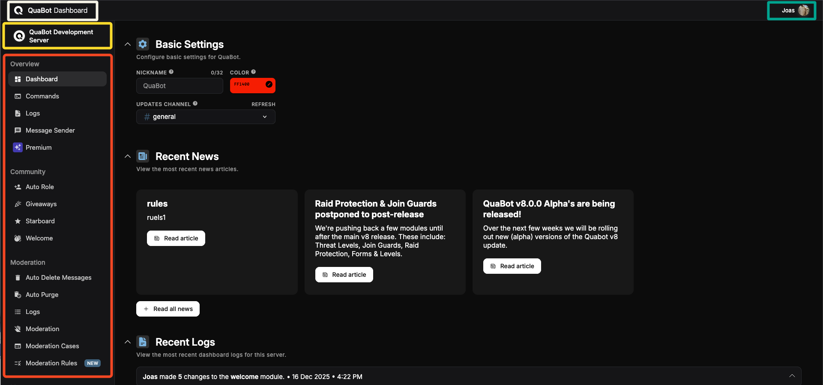Click the Auto Purge icon in the sidebar

click(18, 295)
